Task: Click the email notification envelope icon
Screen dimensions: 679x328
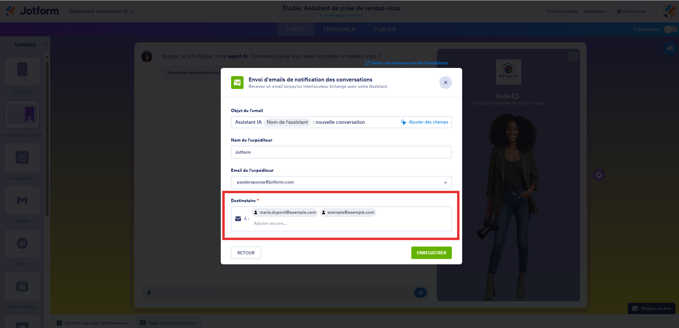Action: click(237, 83)
